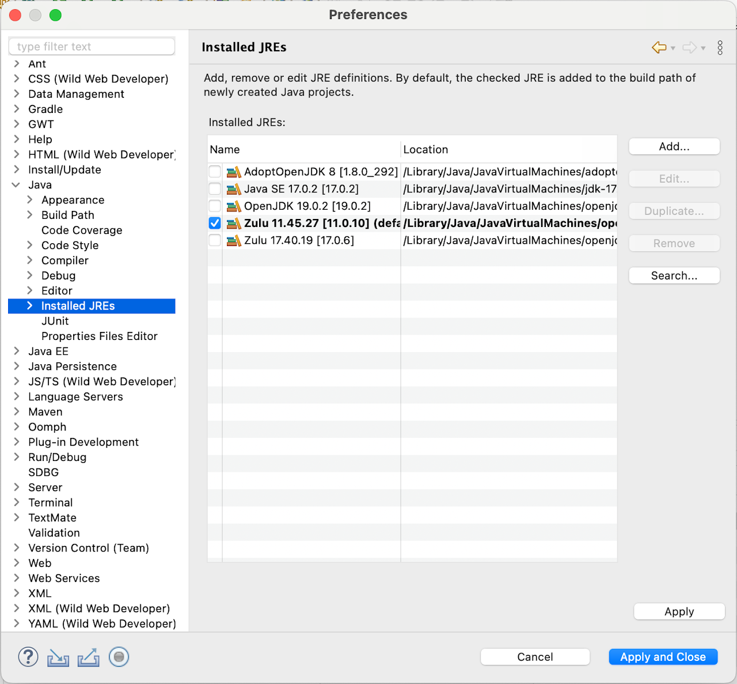Click the Edit... button

tap(674, 179)
